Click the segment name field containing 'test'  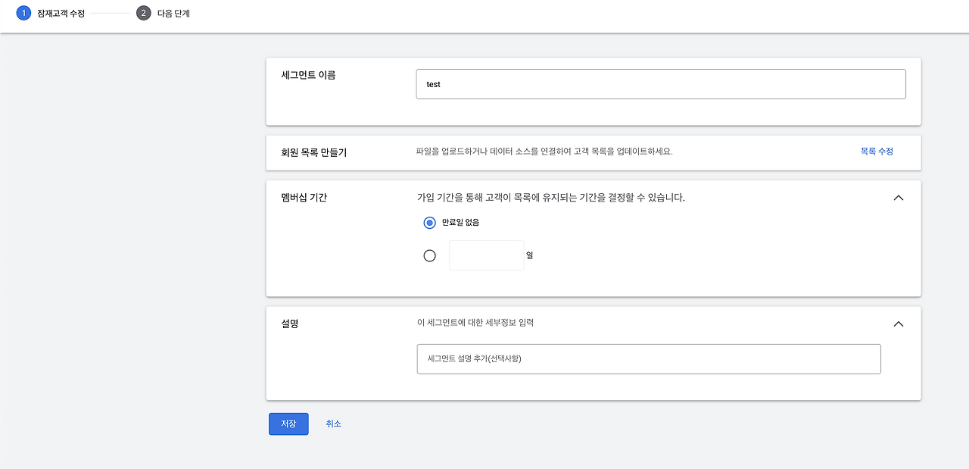coord(660,83)
